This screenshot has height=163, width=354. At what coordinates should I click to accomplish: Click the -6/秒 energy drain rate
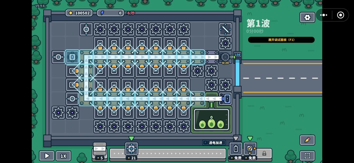[x=130, y=13]
